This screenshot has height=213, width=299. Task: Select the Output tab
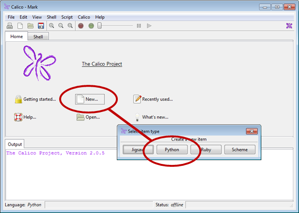[x=15, y=144]
